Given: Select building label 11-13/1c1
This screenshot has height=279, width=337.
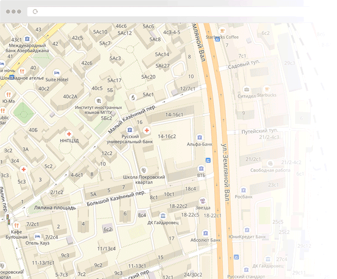Looking at the screenshot, I should 43,263.
